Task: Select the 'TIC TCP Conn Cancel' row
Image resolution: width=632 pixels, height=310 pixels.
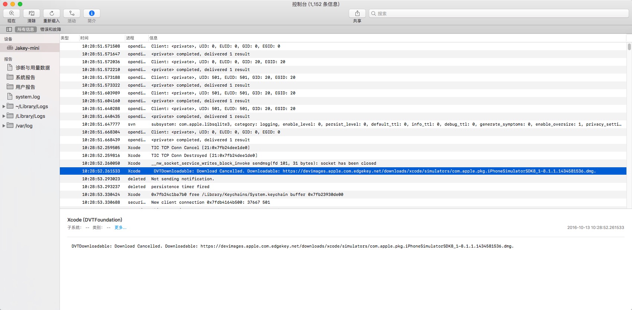Action: 343,148
